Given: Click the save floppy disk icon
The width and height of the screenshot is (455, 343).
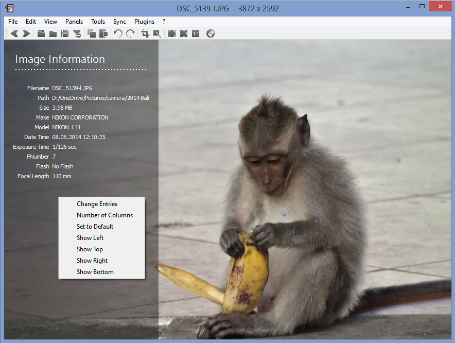Looking at the screenshot, I should [65, 33].
